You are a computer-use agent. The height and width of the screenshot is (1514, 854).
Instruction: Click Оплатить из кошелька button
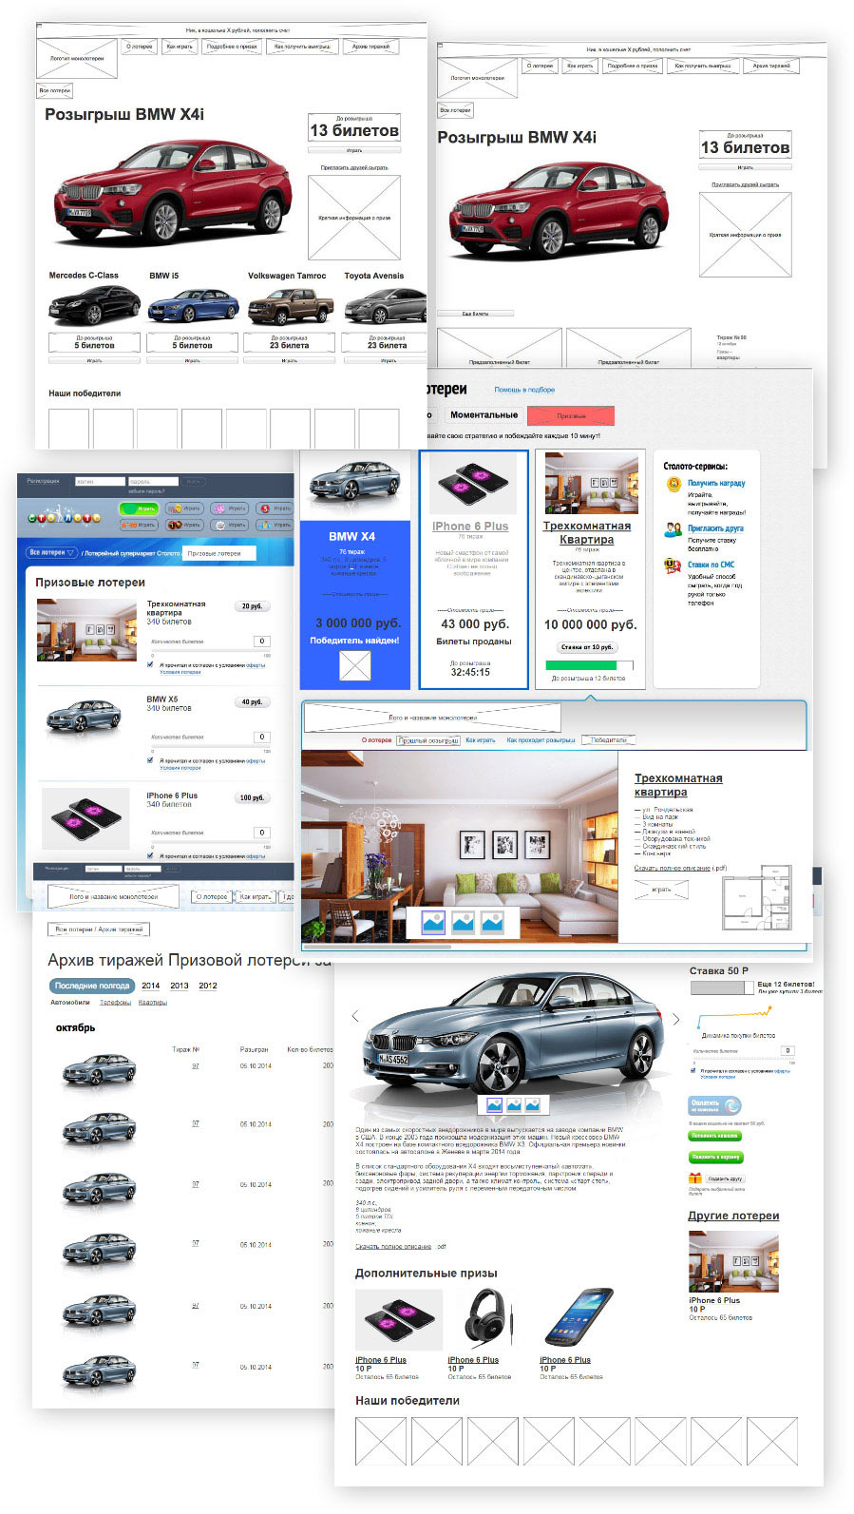[x=714, y=1106]
